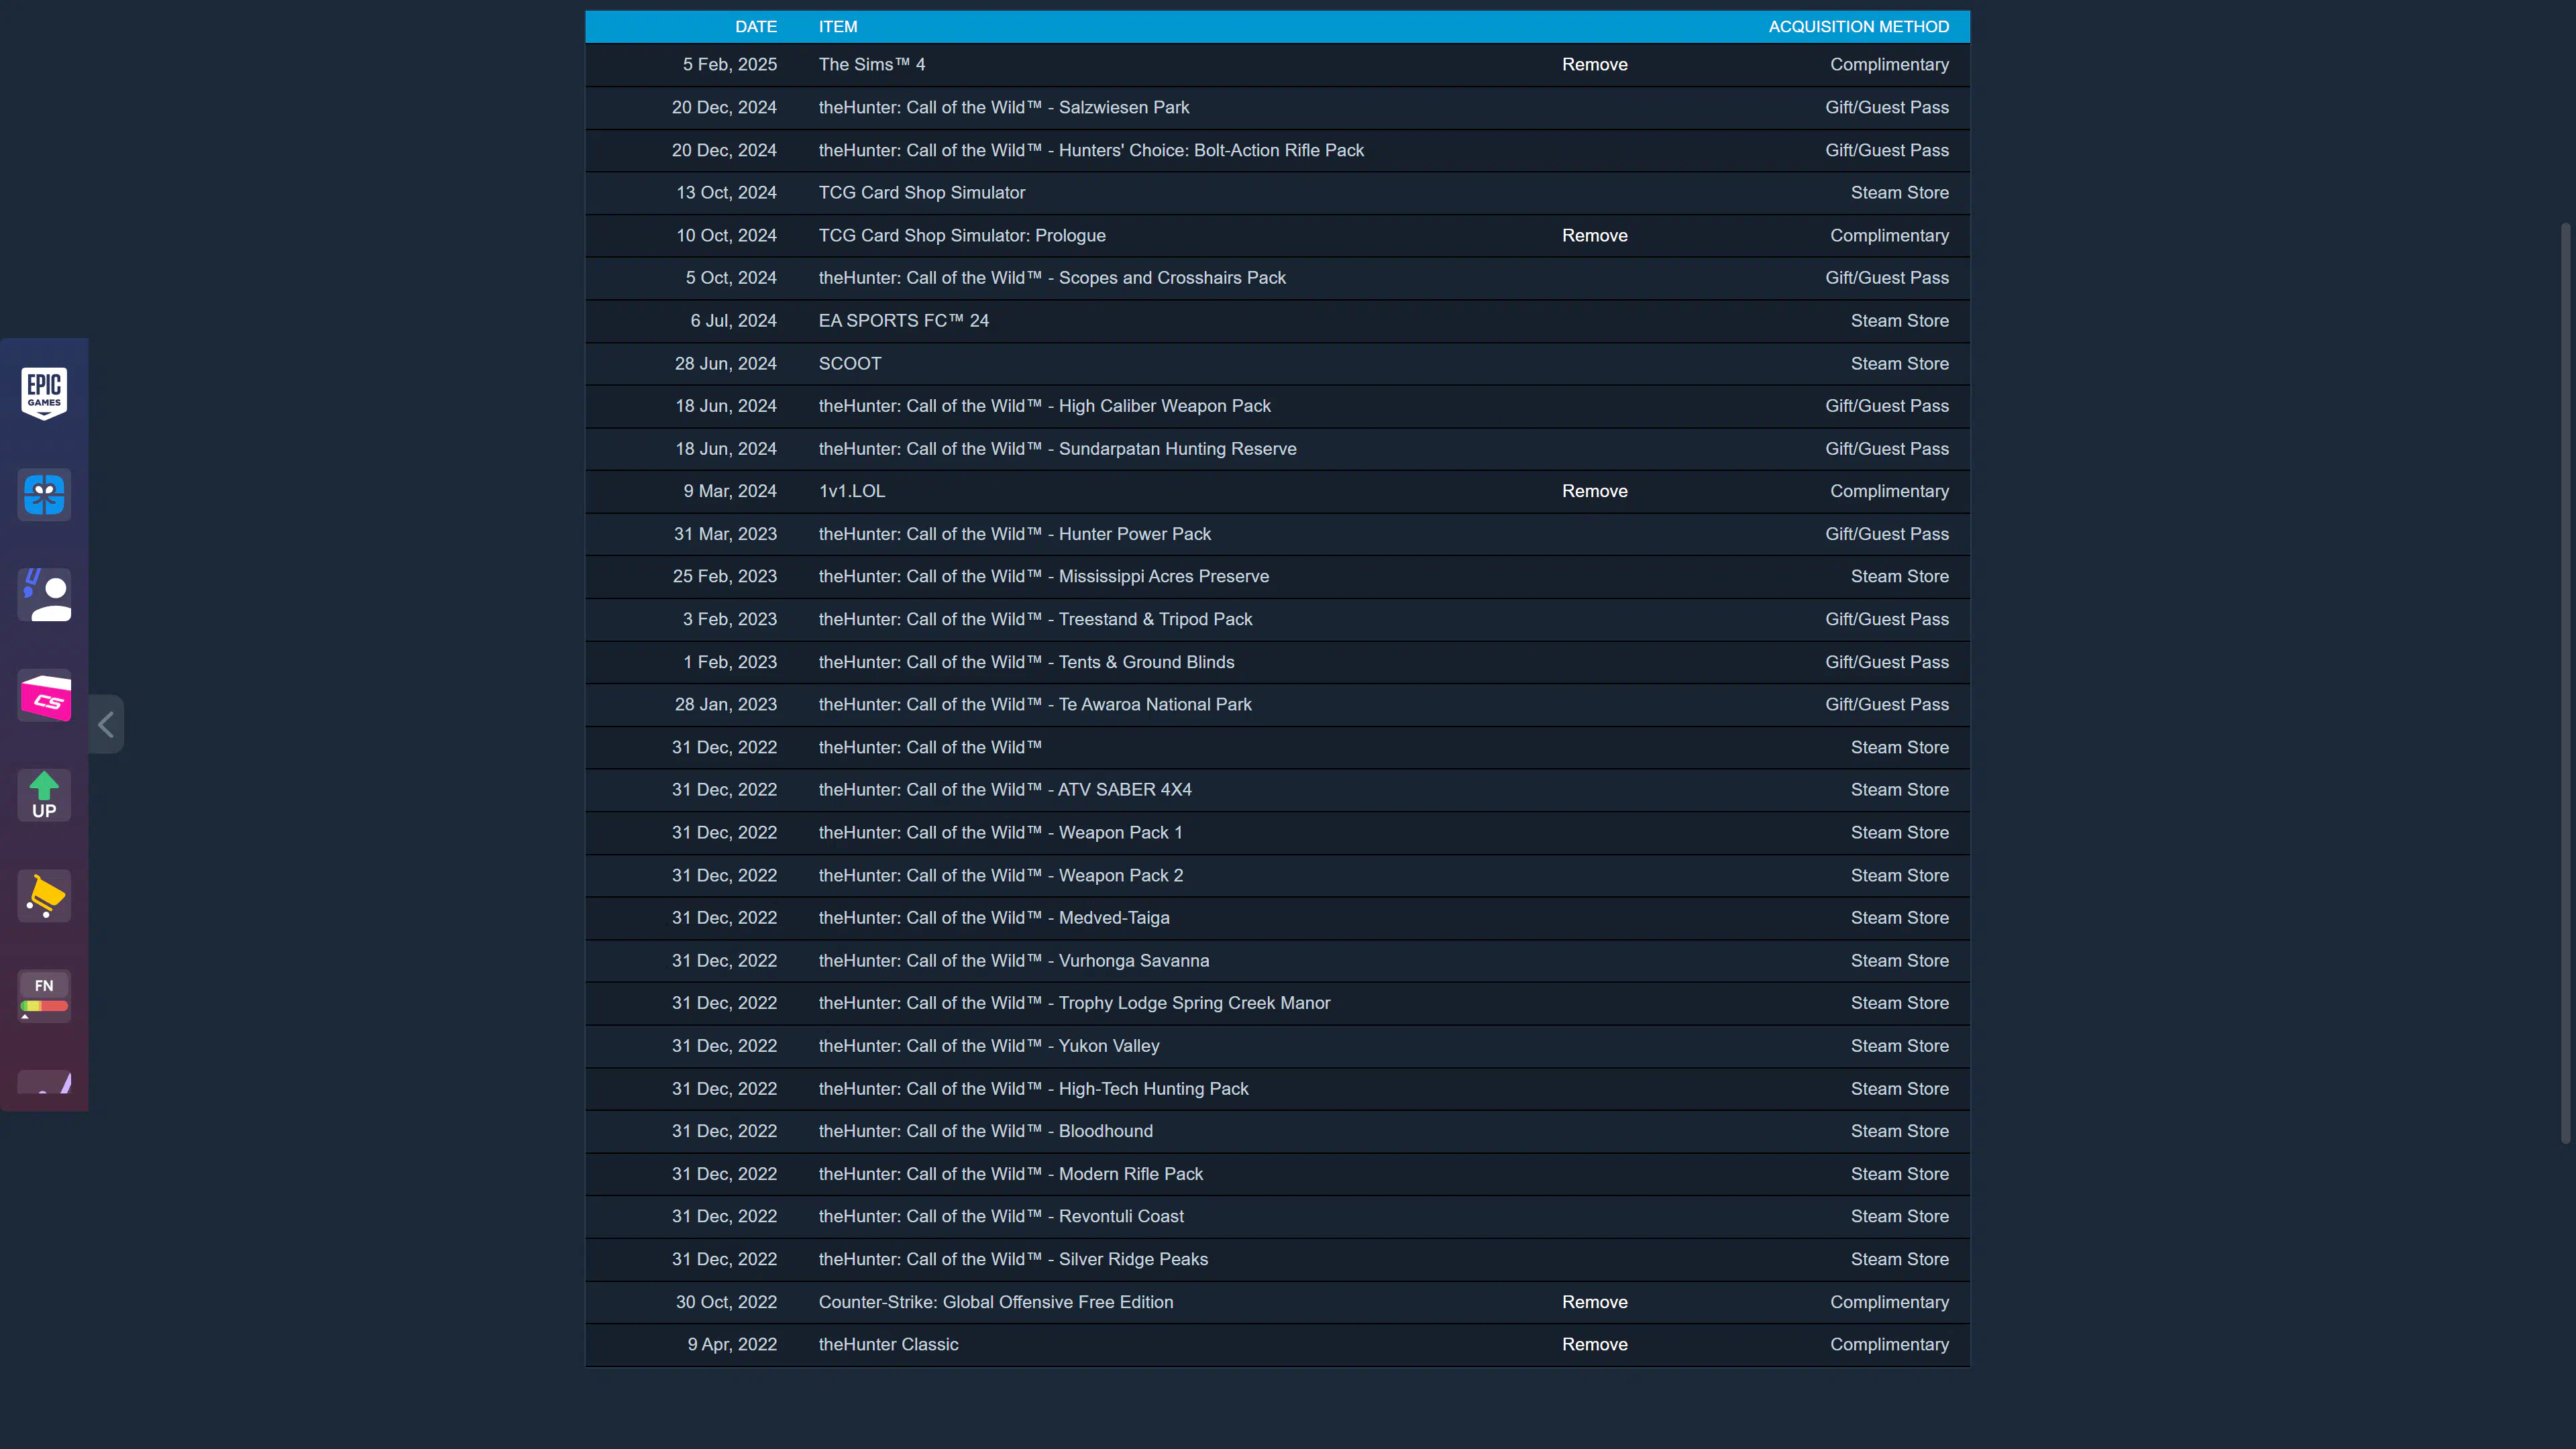Click the blue gift box sidebar icon
Image resolution: width=2576 pixels, height=1449 pixels.
(44, 494)
